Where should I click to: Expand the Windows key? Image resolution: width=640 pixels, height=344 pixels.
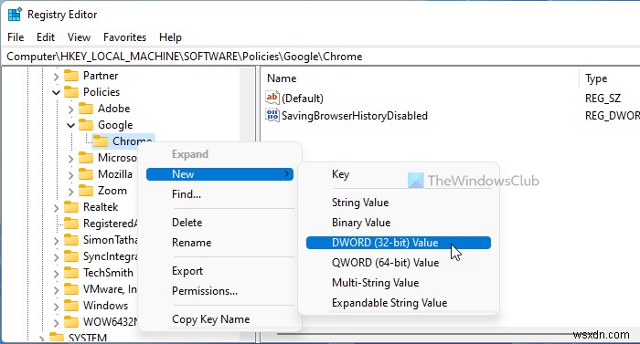pos(56,306)
